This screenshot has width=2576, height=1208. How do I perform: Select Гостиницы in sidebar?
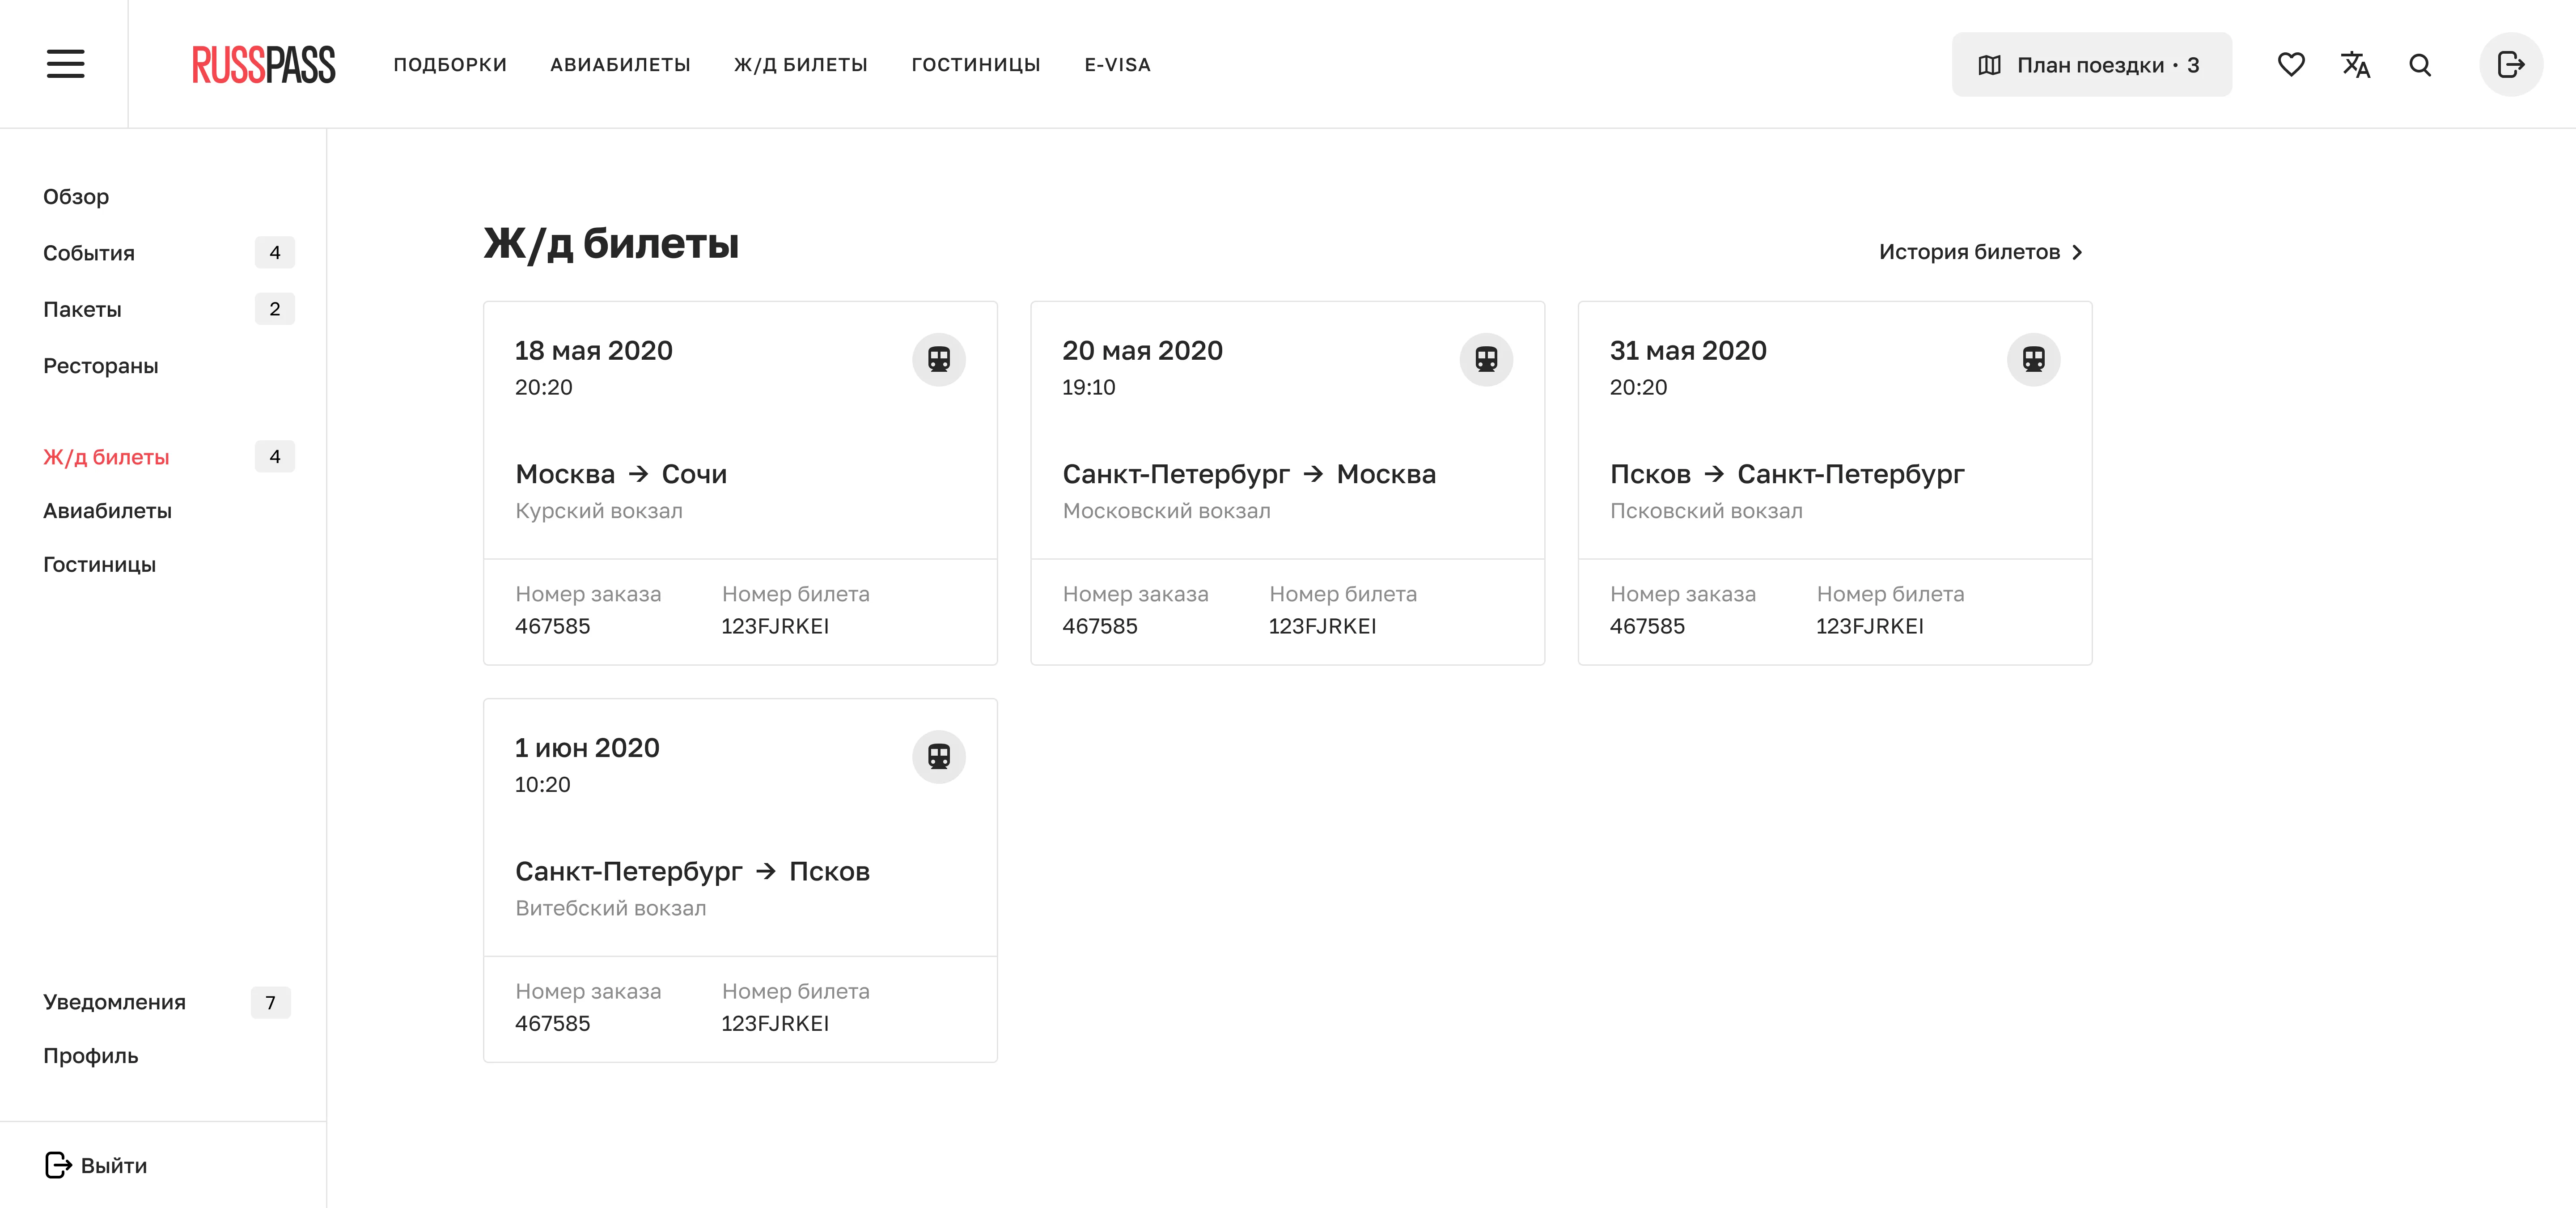(x=99, y=565)
